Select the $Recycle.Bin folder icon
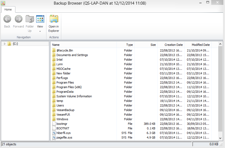This screenshot has height=148, width=225. pyautogui.click(x=54, y=50)
